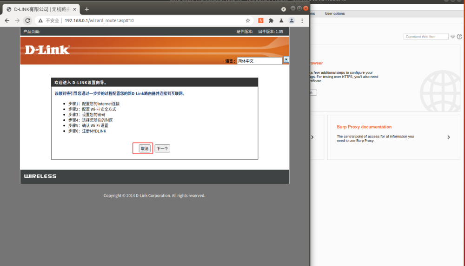Click the orange Burp extension icon
This screenshot has height=266, width=465.
pos(261,20)
